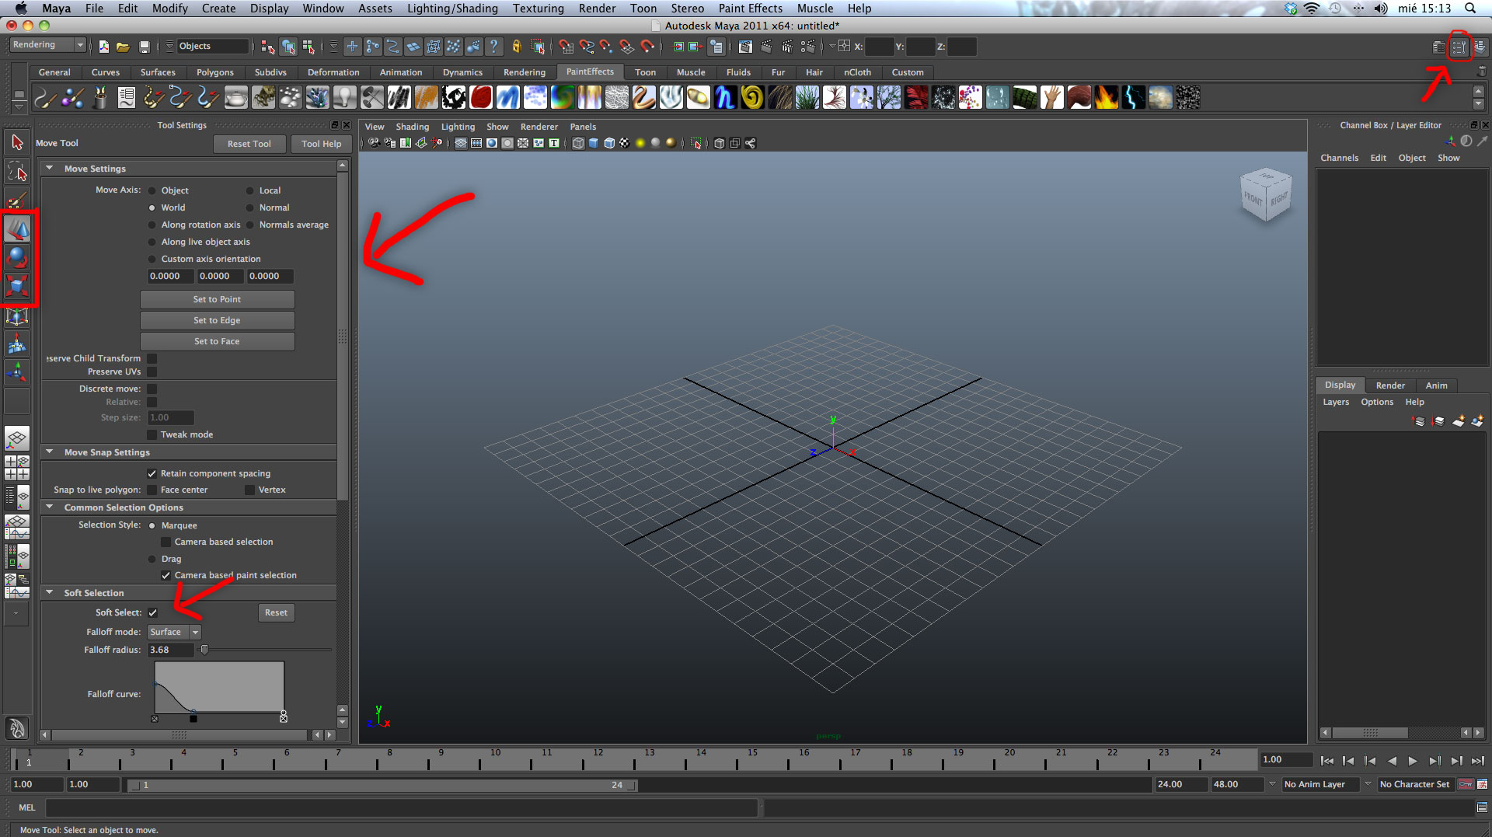Collapse the Move Snap Settings section
Viewport: 1492px width, 837px height.
[x=50, y=452]
